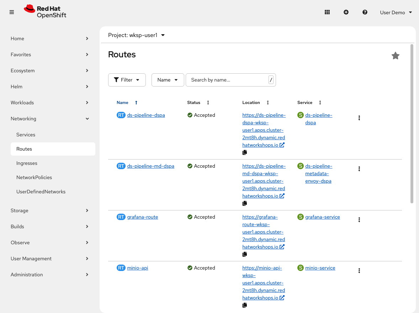The image size is (419, 313).
Task: Click the hamburger navigation toggle icon
Action: pos(12,12)
